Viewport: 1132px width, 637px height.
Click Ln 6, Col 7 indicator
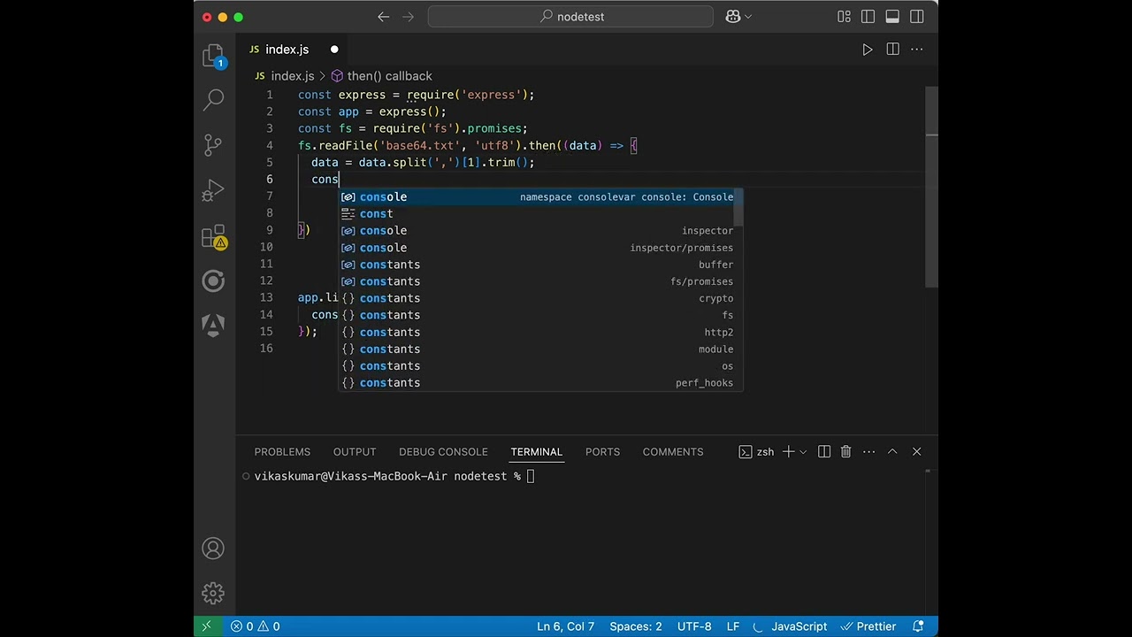pos(565,626)
